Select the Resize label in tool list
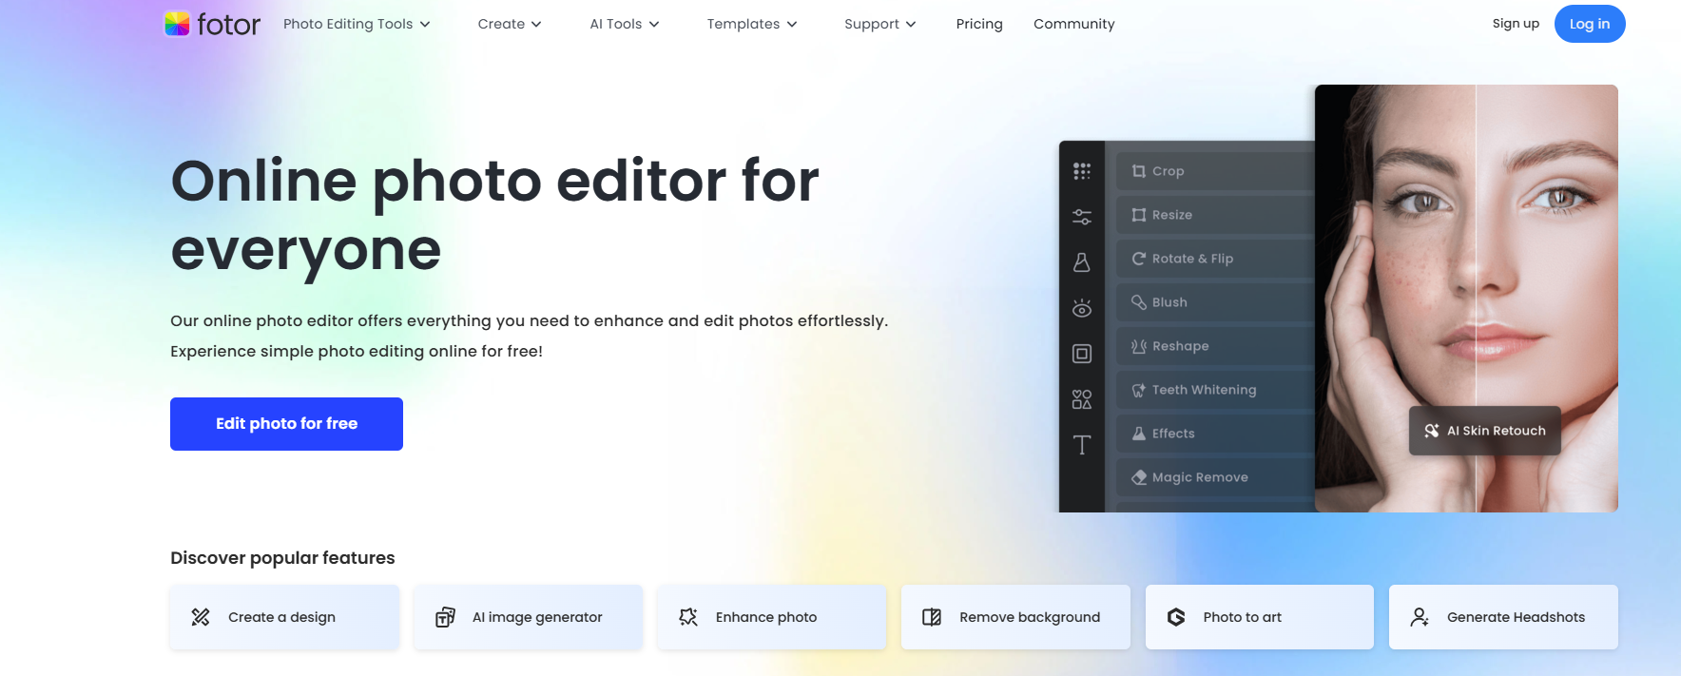 1172,215
